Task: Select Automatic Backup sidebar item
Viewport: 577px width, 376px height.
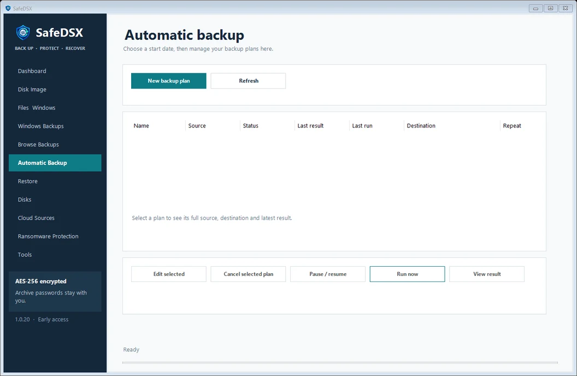Action: [x=55, y=163]
